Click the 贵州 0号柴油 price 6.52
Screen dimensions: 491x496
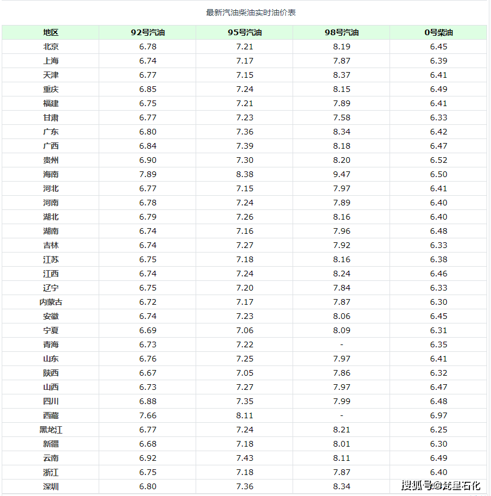[x=438, y=160]
